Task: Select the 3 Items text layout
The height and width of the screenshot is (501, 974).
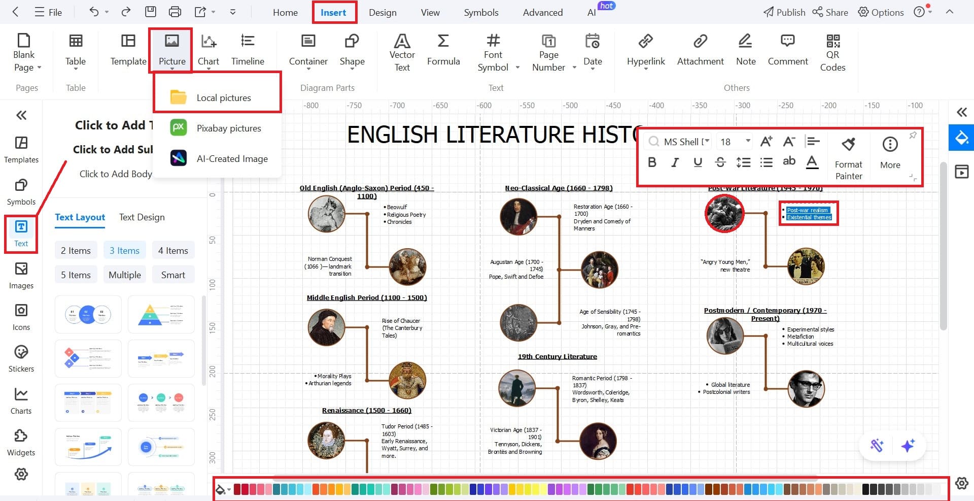Action: (124, 250)
